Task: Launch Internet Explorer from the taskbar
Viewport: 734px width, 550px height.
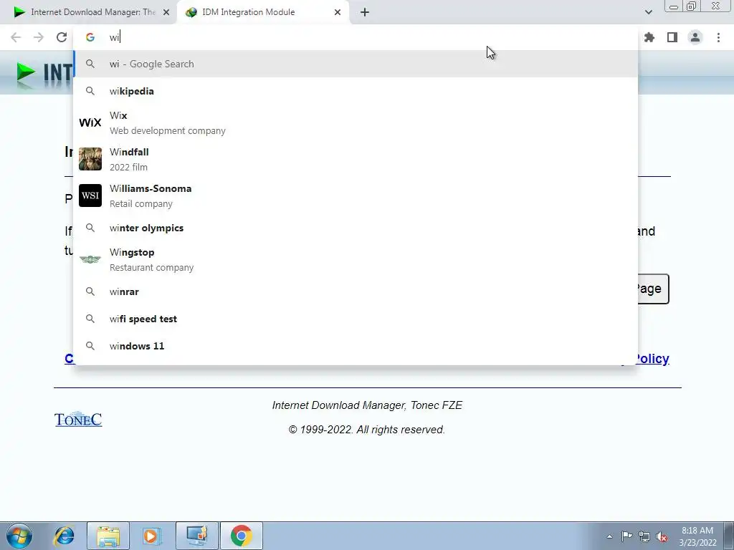Action: [64, 536]
